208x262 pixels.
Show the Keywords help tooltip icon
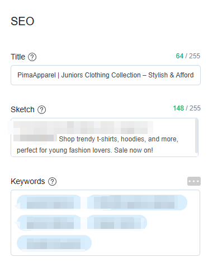point(53,181)
